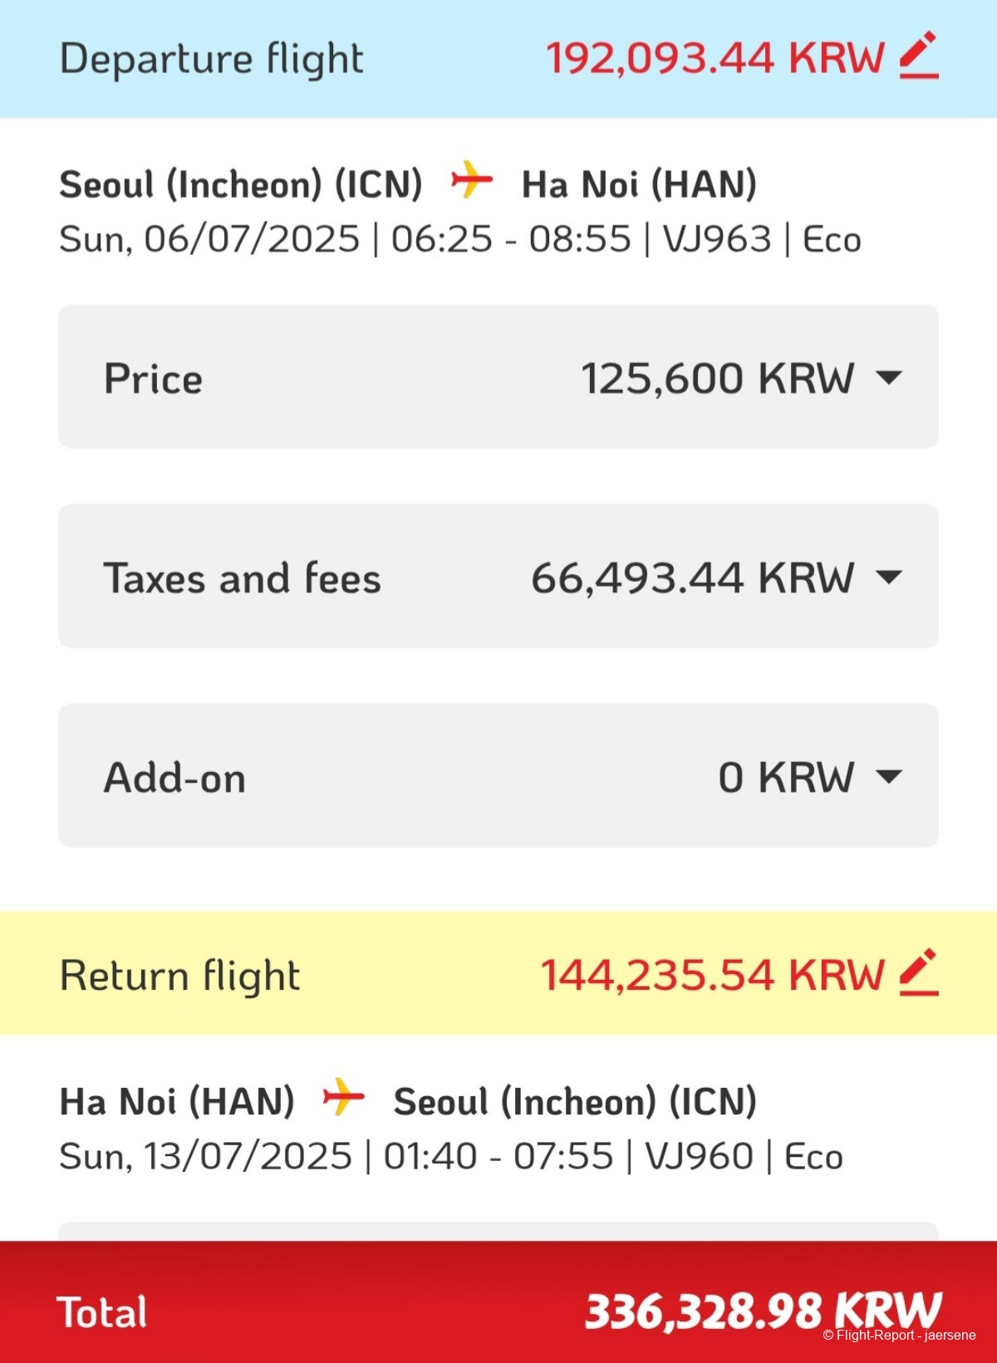Select the VJ963 departure flight details line

click(x=459, y=239)
